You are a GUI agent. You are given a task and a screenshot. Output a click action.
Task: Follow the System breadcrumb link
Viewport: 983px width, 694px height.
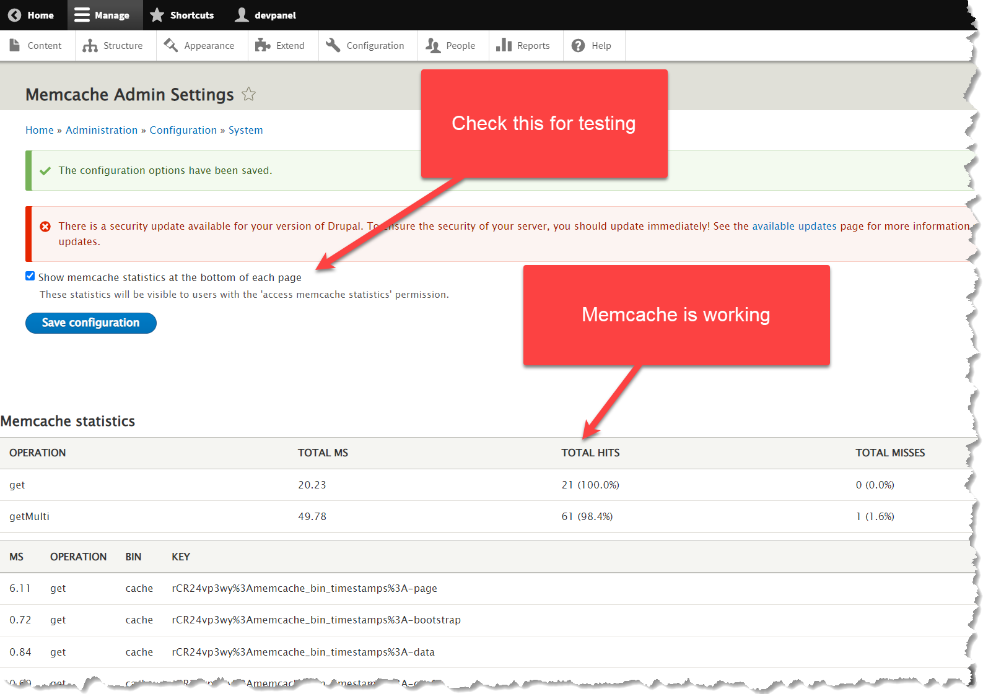246,130
